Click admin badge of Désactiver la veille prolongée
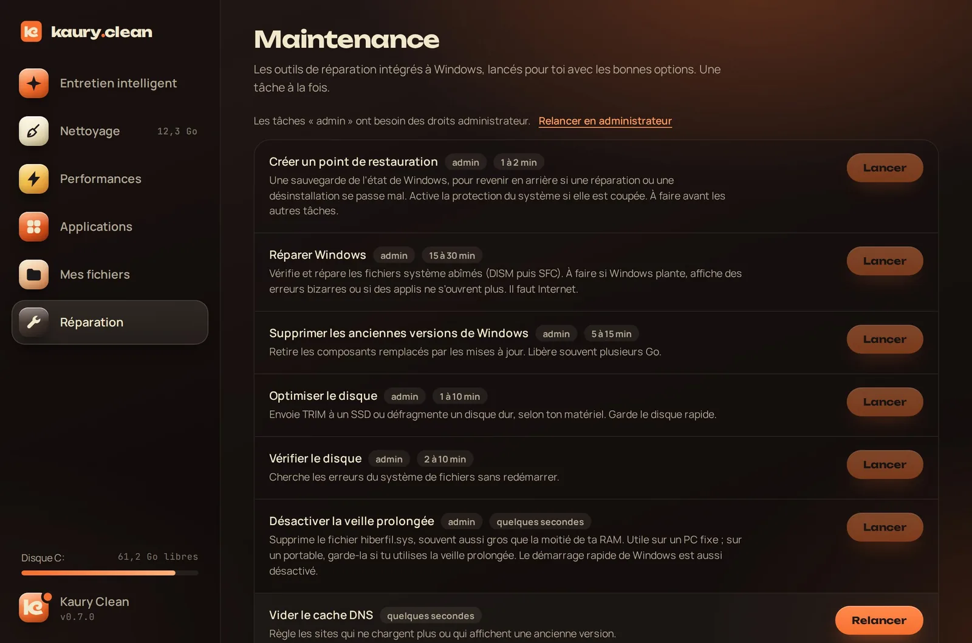This screenshot has width=972, height=643. pyautogui.click(x=461, y=521)
